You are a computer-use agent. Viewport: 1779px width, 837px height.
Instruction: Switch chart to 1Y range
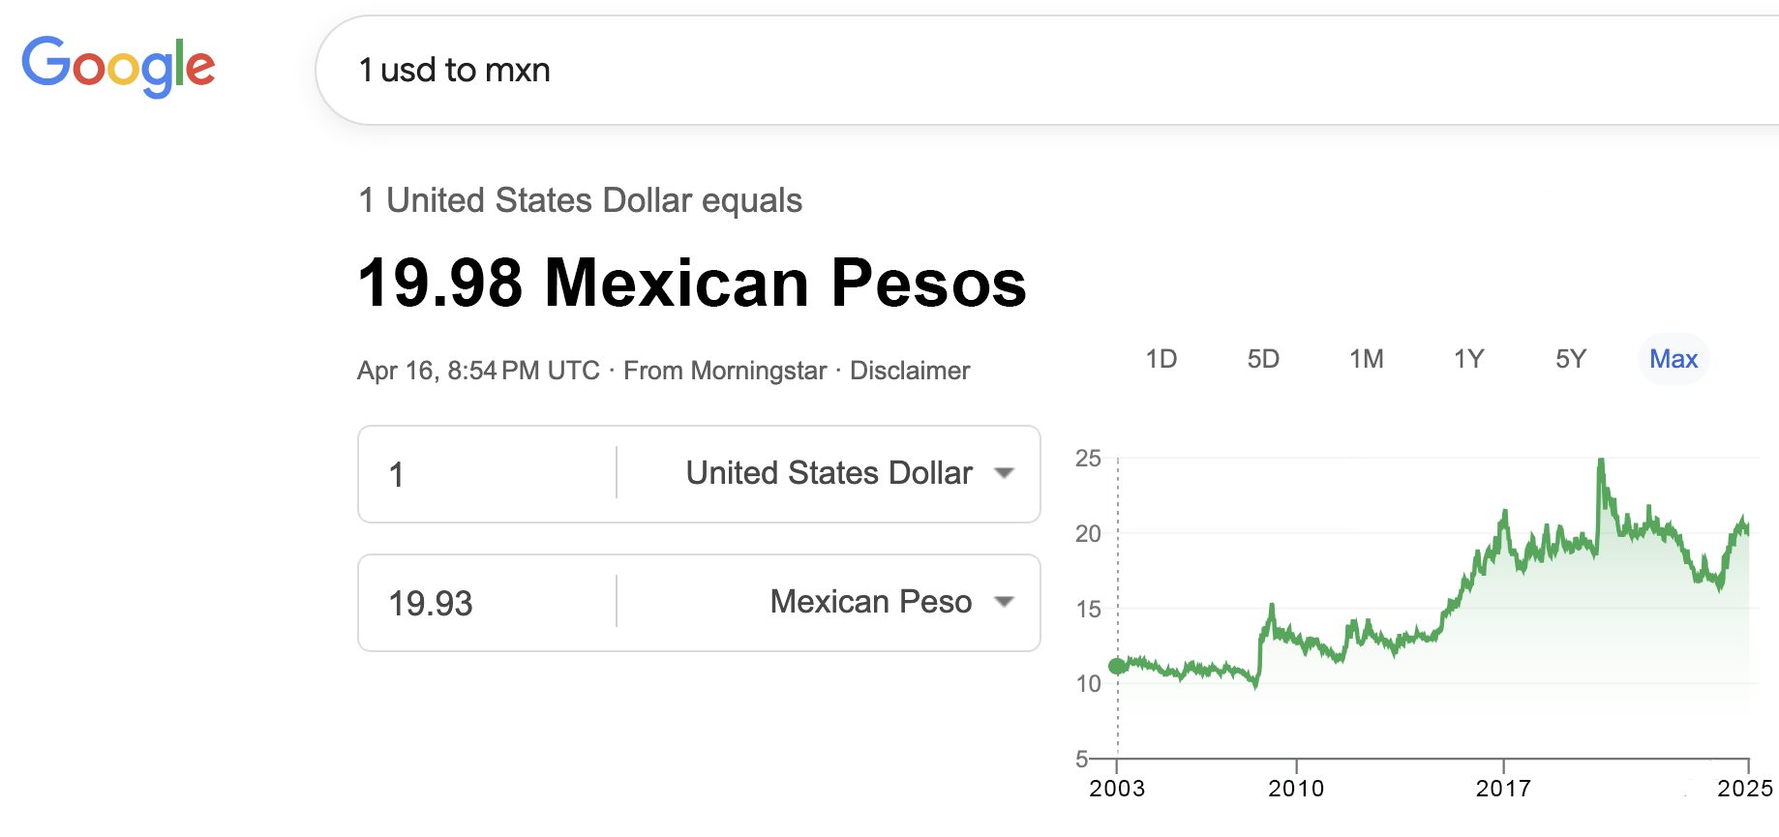(x=1468, y=359)
